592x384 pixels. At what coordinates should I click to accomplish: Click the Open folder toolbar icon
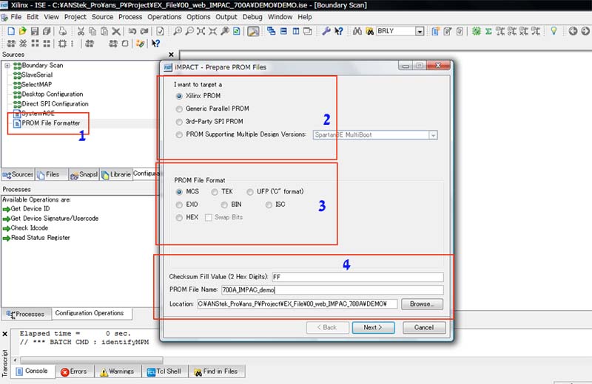[x=23, y=31]
